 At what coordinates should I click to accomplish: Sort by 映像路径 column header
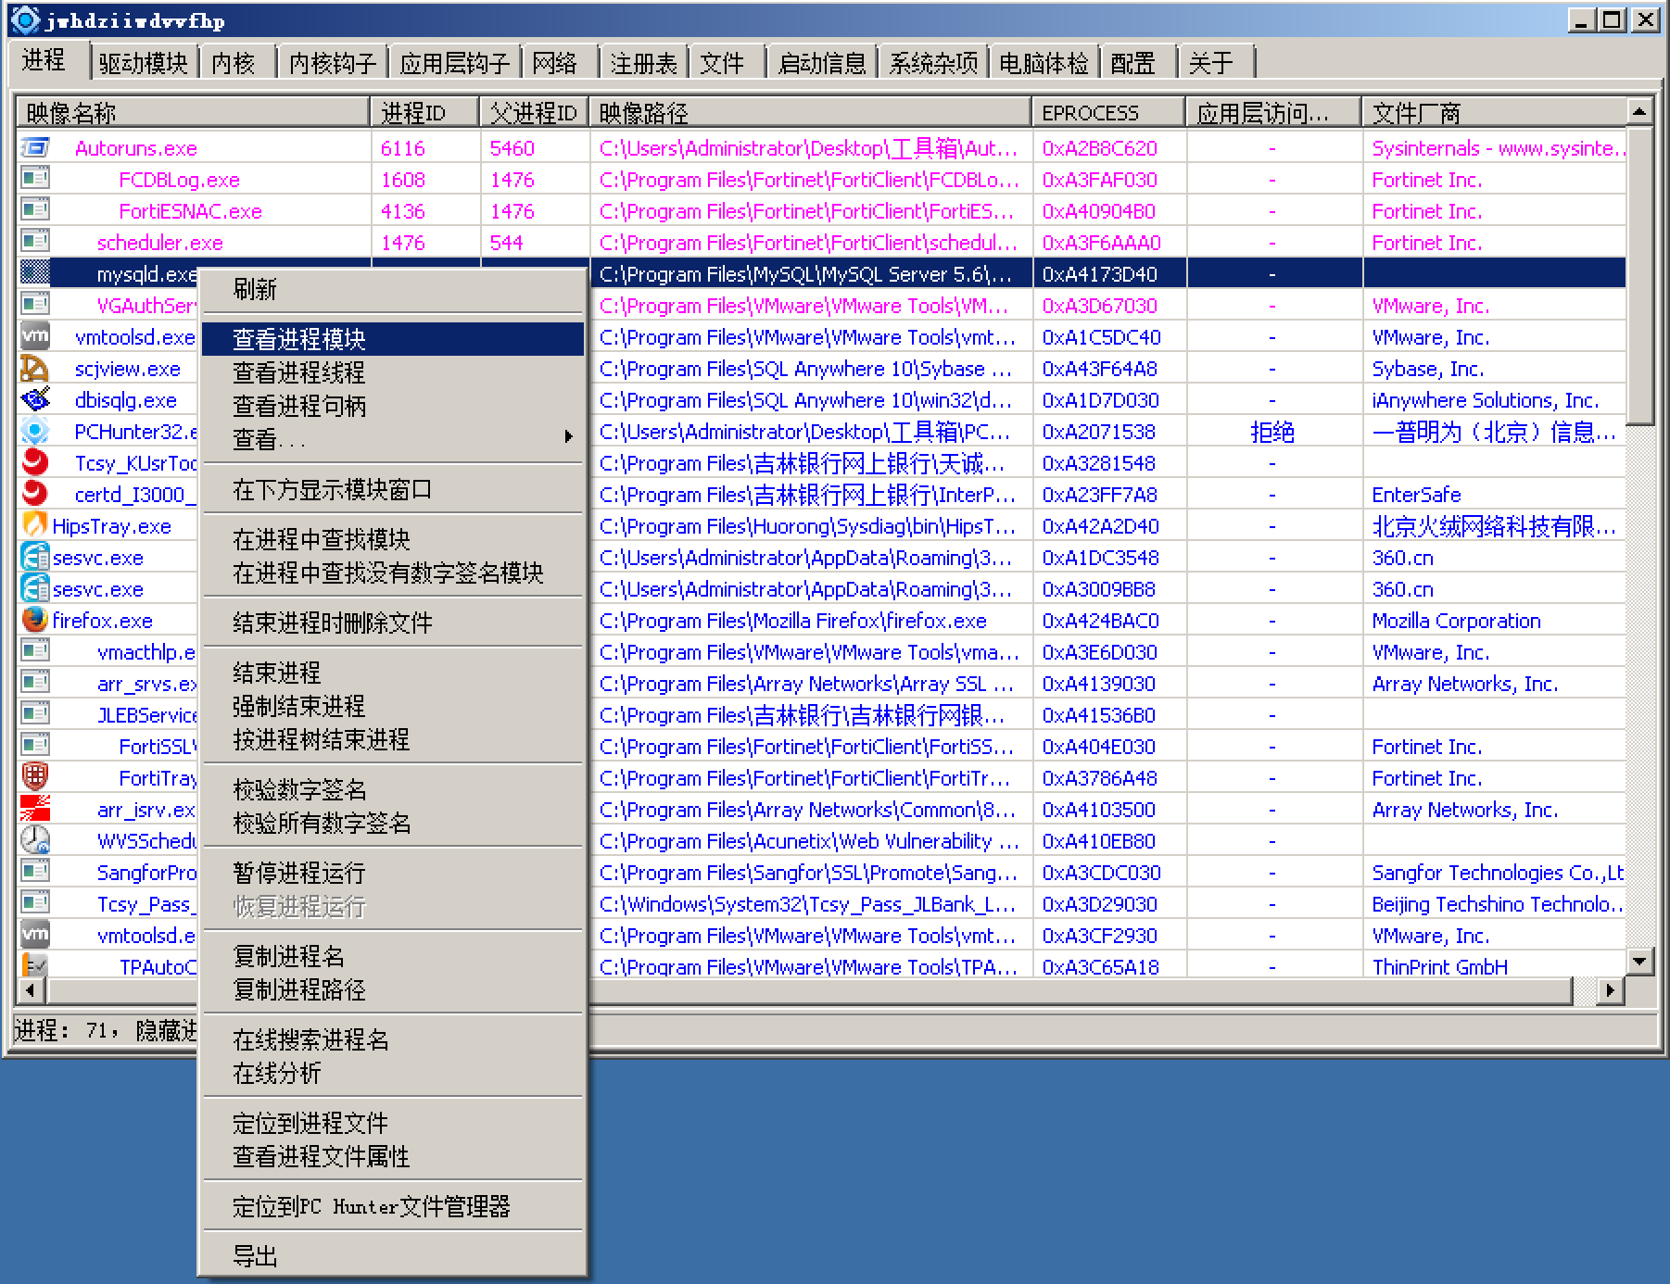[811, 113]
